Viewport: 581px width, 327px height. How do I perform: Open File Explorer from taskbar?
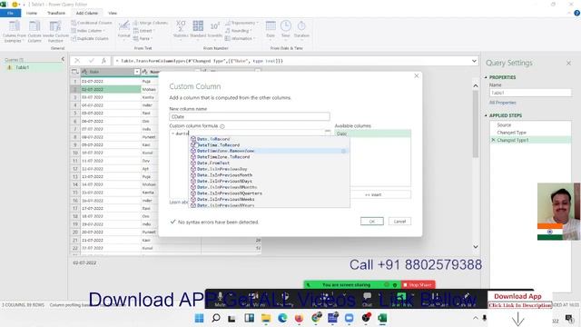point(266,318)
